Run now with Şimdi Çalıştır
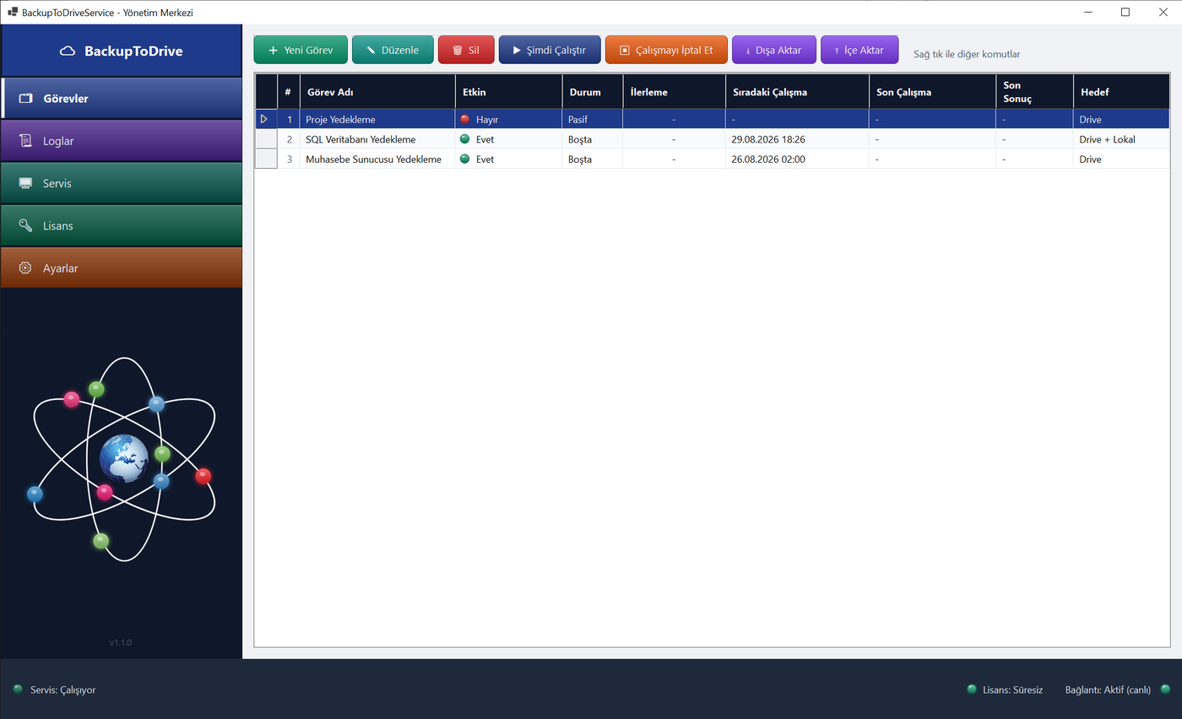The image size is (1182, 719). click(550, 50)
